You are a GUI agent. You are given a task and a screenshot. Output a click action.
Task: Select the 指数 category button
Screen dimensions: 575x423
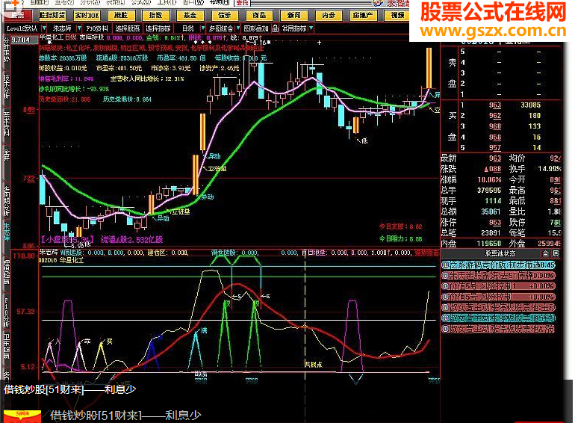point(155,16)
